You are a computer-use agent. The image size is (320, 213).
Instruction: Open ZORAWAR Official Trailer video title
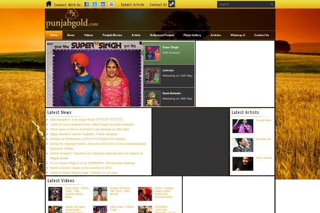coord(165,209)
